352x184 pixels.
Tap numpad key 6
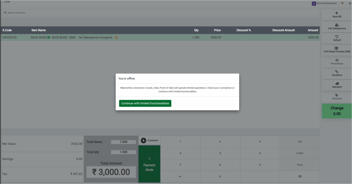click(x=260, y=153)
